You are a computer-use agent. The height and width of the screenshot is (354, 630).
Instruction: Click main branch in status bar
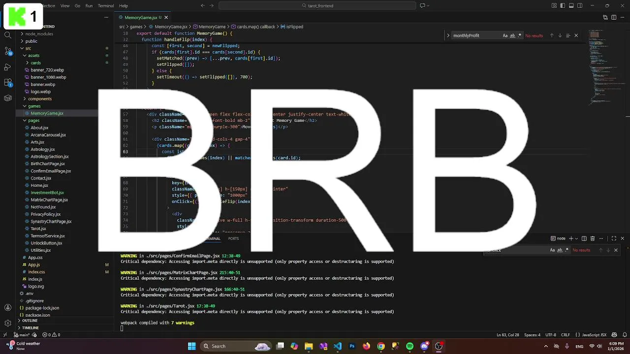click(22, 335)
